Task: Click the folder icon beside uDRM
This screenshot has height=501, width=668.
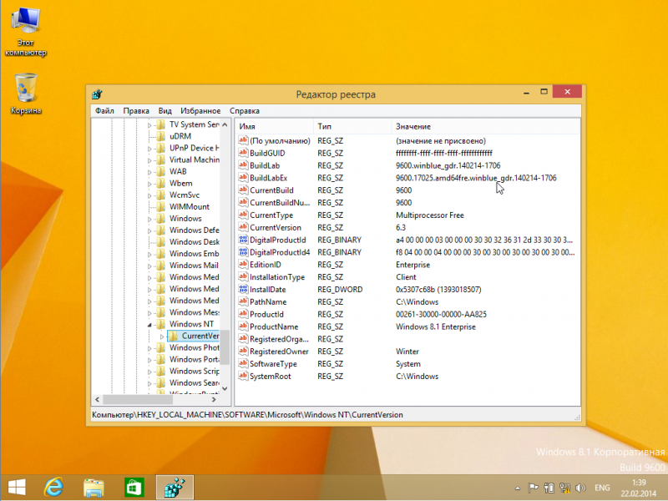Action: pos(160,136)
